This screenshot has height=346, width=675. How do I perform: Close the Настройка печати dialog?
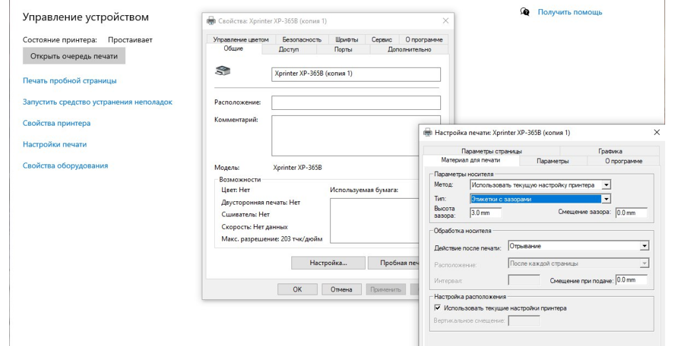pyautogui.click(x=656, y=132)
